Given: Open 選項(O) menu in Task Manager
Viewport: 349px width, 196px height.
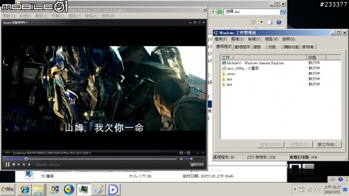Looking at the screenshot, I should (x=237, y=39).
